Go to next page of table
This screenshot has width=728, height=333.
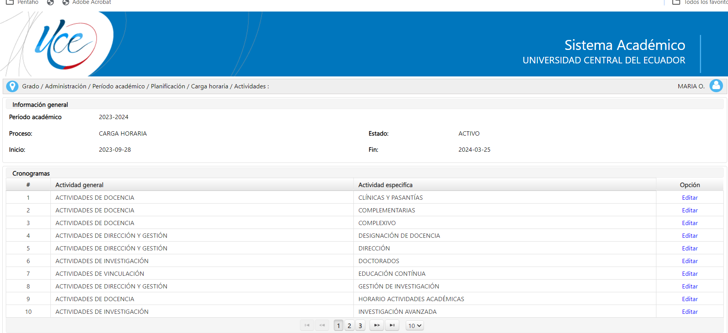pos(377,325)
